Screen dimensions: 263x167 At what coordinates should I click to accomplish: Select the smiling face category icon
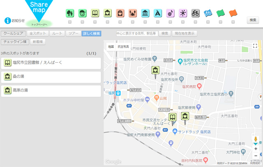[x=83, y=13]
